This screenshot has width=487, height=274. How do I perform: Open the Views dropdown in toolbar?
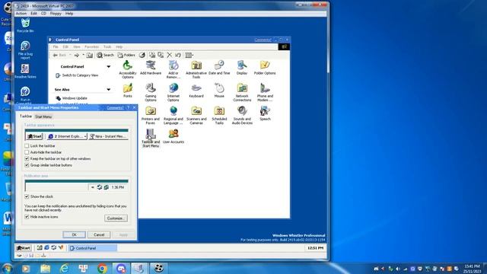189,55
